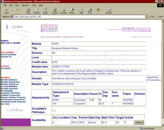The image size is (164, 130).
Task: Click the Links toolbar label
Action: (160, 16)
